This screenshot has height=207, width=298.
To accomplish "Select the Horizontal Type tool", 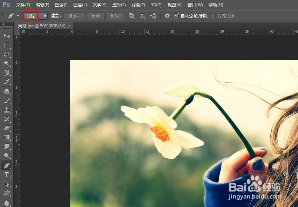I will click(7, 175).
